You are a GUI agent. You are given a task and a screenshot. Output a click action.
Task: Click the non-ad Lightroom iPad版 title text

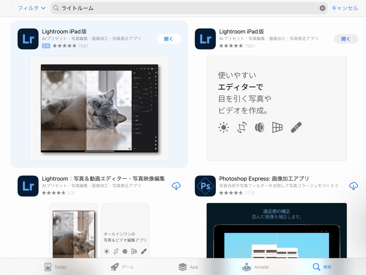(242, 32)
